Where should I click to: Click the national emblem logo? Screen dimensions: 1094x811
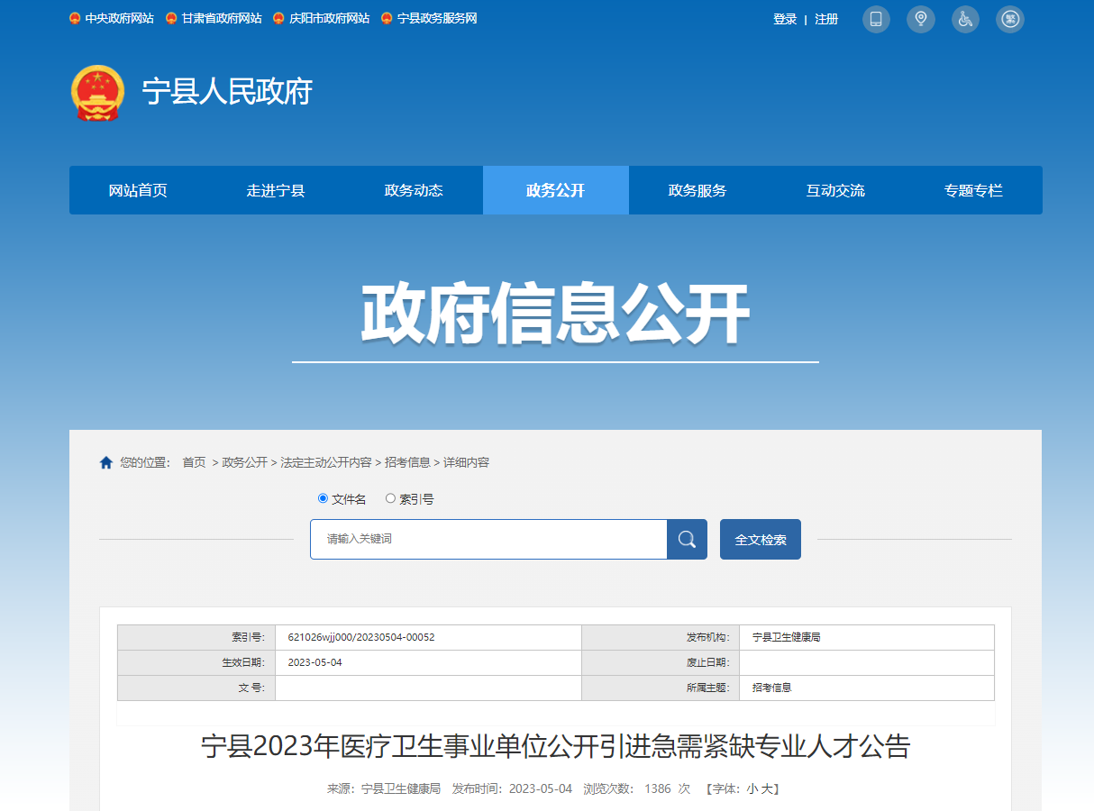(97, 92)
